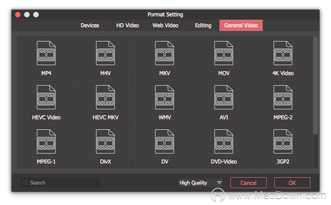Screen dimensions: 331x205
Task: Pick the MKV format icon
Action: pyautogui.click(x=164, y=53)
